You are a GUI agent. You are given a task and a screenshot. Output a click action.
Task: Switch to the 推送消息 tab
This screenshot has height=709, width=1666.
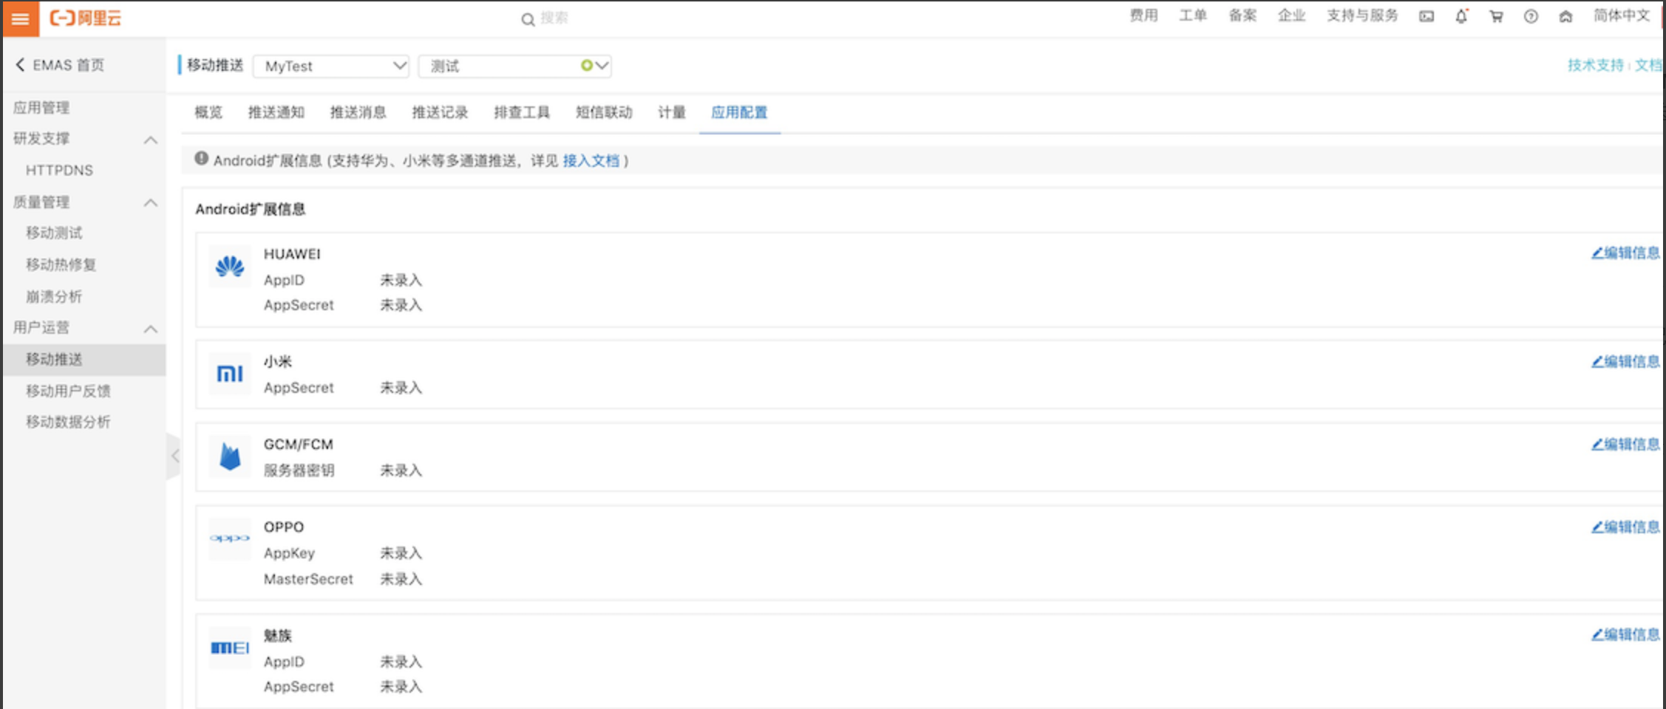point(358,112)
